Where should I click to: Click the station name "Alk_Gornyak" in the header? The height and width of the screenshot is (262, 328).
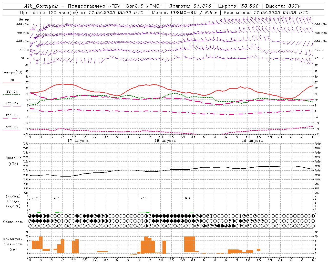click(x=41, y=6)
